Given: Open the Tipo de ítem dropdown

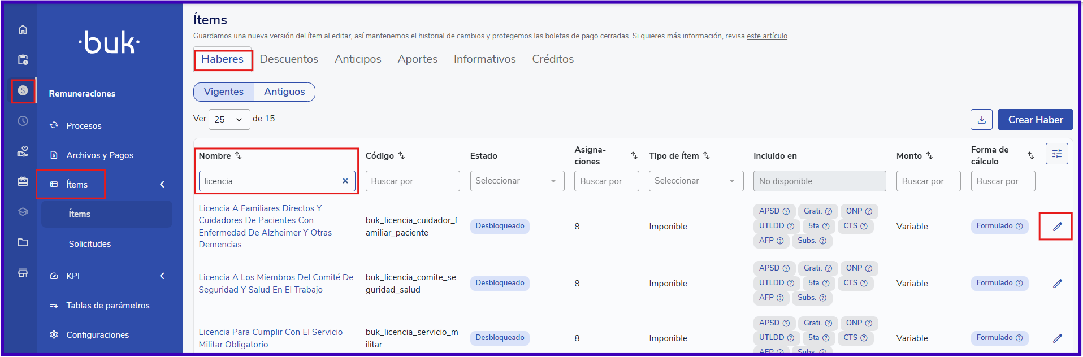Looking at the screenshot, I should (x=695, y=181).
